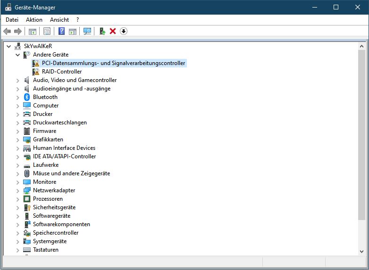369x270 pixels.
Task: Click the Netzwerkadapter icon
Action: click(27, 190)
